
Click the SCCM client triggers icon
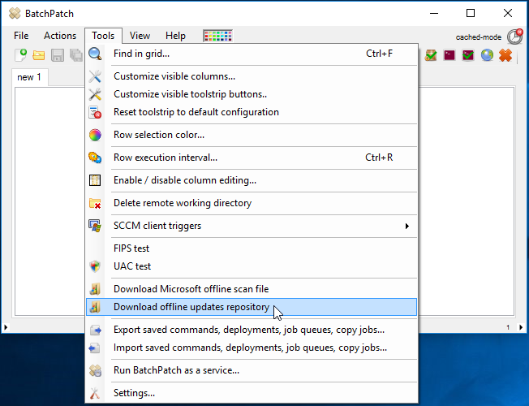(95, 226)
